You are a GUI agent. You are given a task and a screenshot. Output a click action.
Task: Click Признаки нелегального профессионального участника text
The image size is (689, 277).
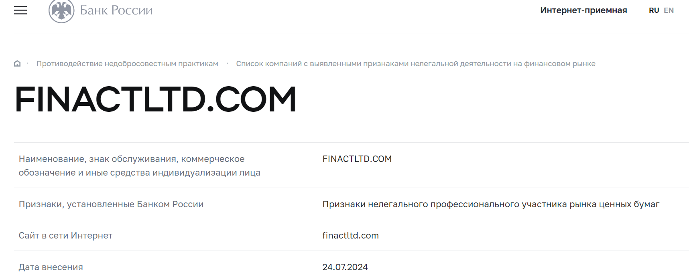491,204
